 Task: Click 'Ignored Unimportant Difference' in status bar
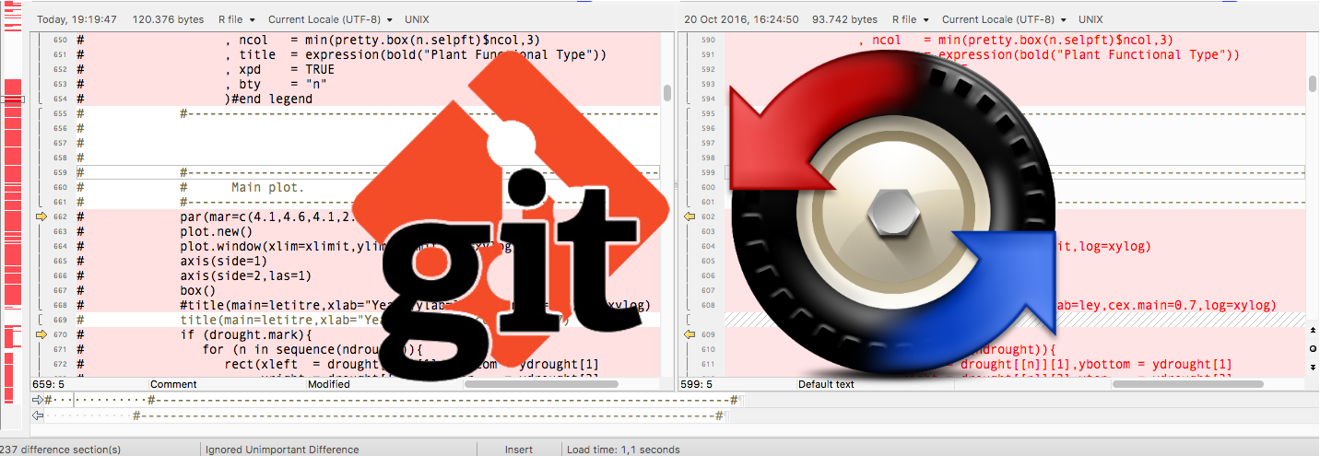pos(281,450)
